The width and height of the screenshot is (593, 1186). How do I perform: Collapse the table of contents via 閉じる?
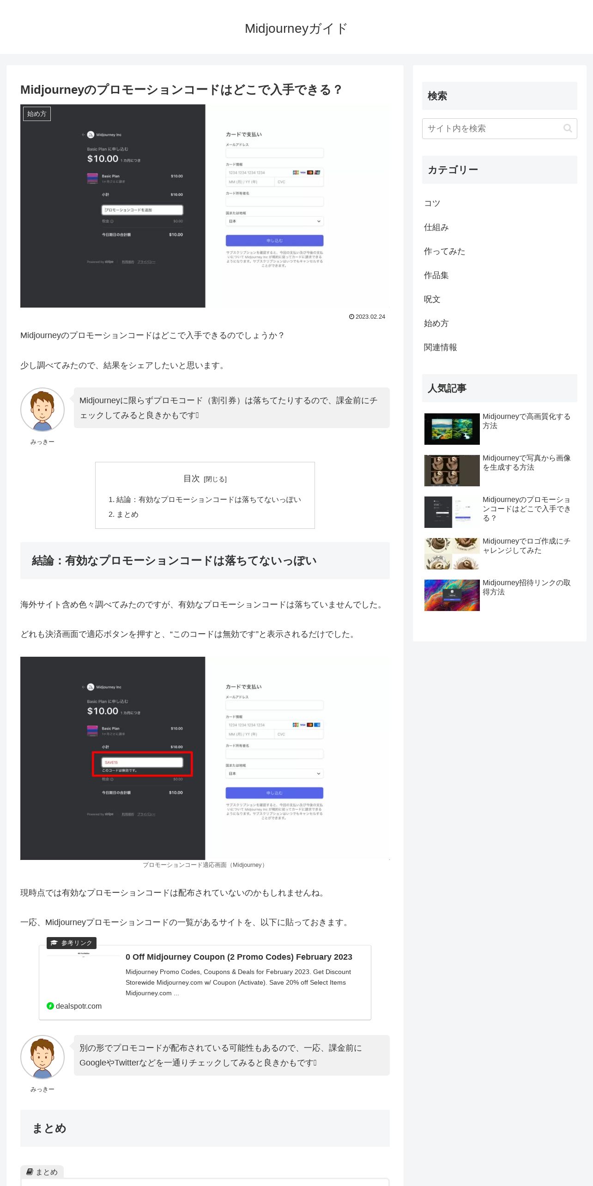point(215,479)
